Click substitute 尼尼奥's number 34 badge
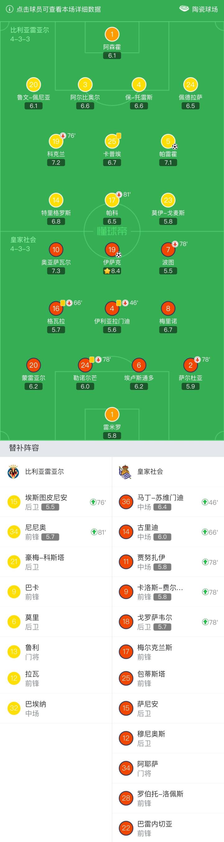Viewport: 224px width, 842px height. click(14, 532)
